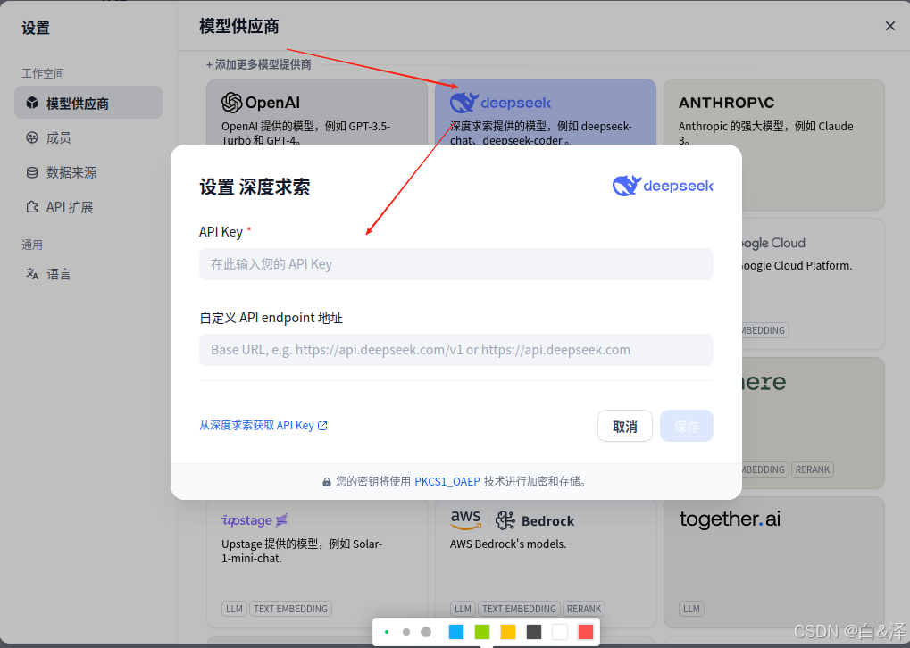Pick the white color swatch
The width and height of the screenshot is (910, 648).
tap(559, 632)
